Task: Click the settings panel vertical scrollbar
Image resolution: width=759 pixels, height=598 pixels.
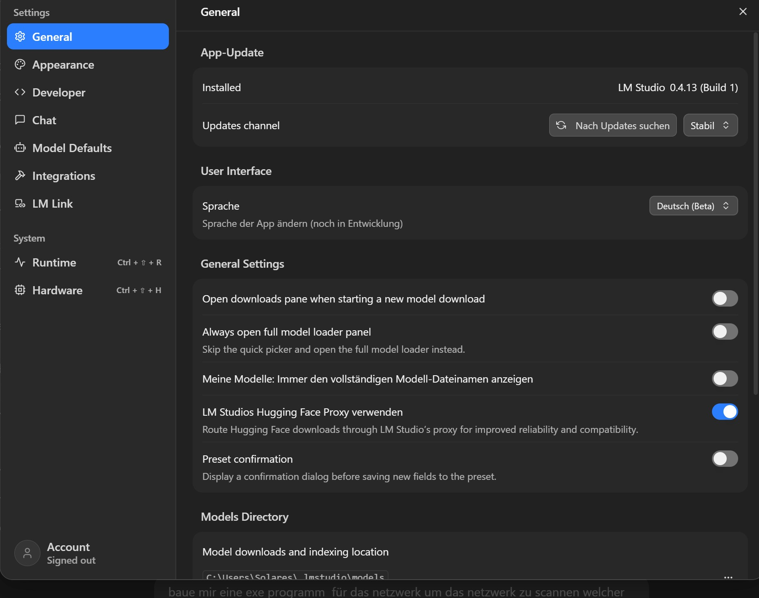Action: point(755,213)
